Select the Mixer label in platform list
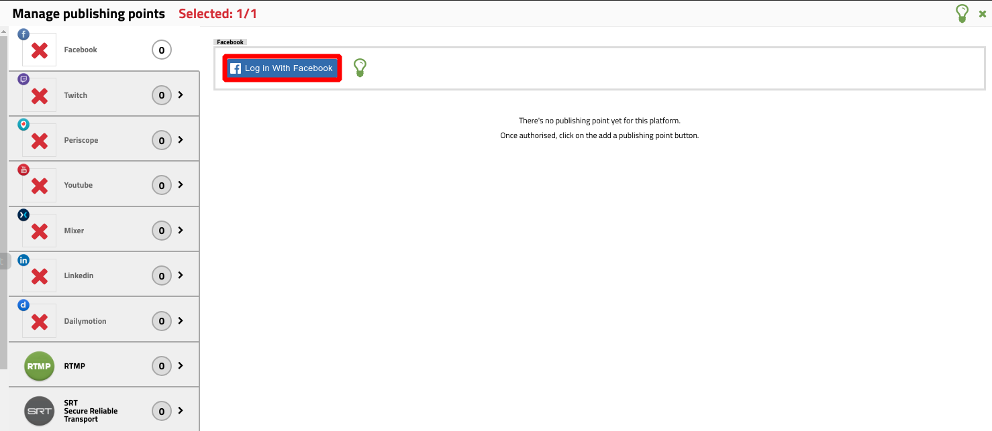 (74, 231)
